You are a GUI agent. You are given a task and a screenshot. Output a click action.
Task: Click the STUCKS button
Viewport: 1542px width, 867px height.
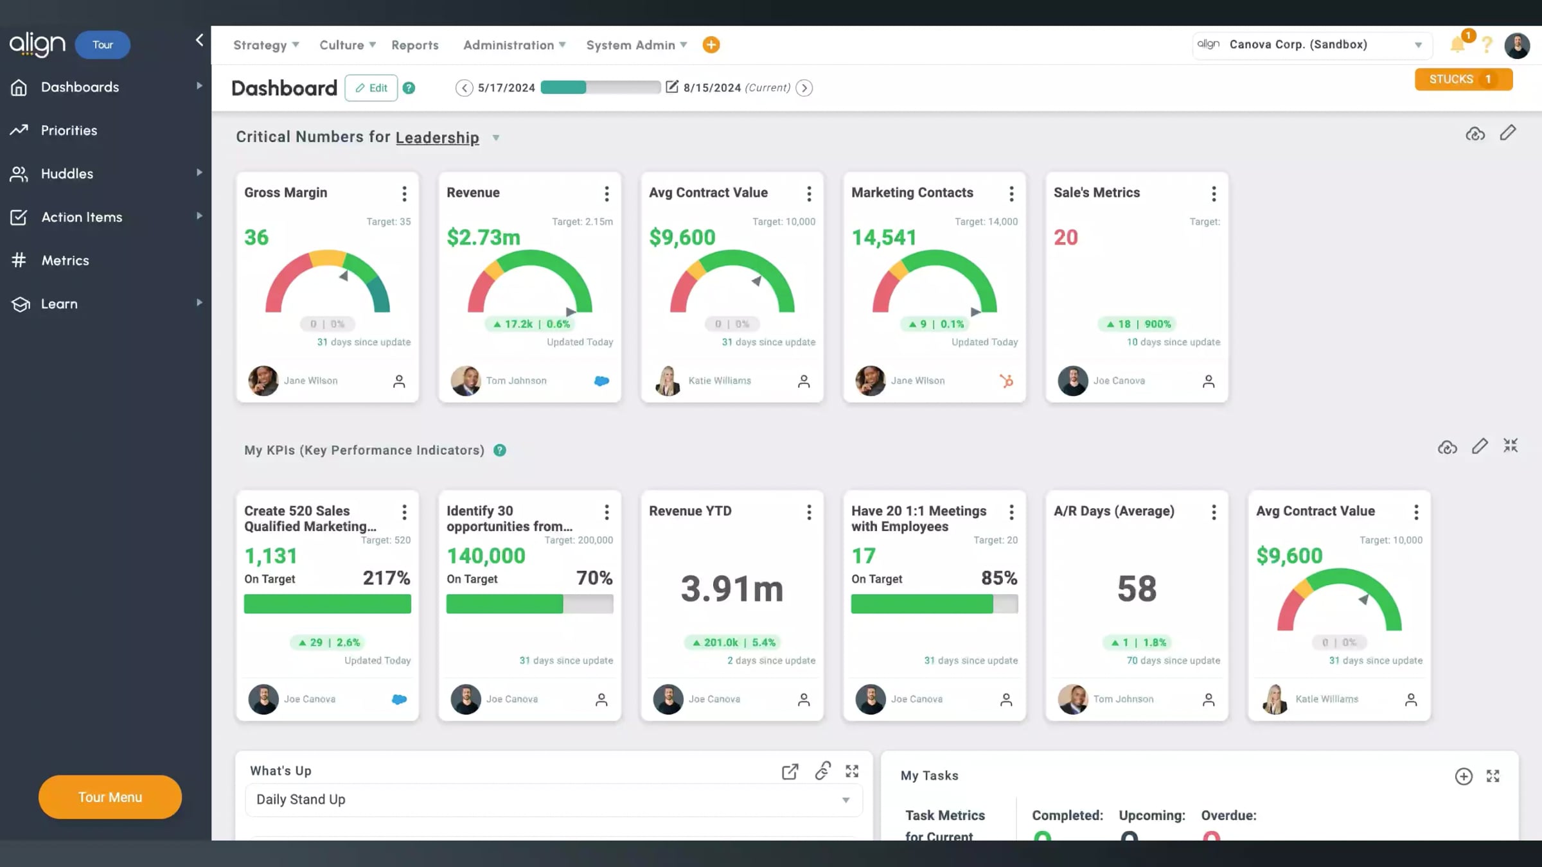(1463, 79)
